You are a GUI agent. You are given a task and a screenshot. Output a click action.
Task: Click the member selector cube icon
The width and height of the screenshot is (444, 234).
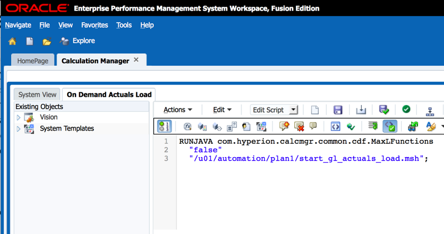[x=202, y=127]
